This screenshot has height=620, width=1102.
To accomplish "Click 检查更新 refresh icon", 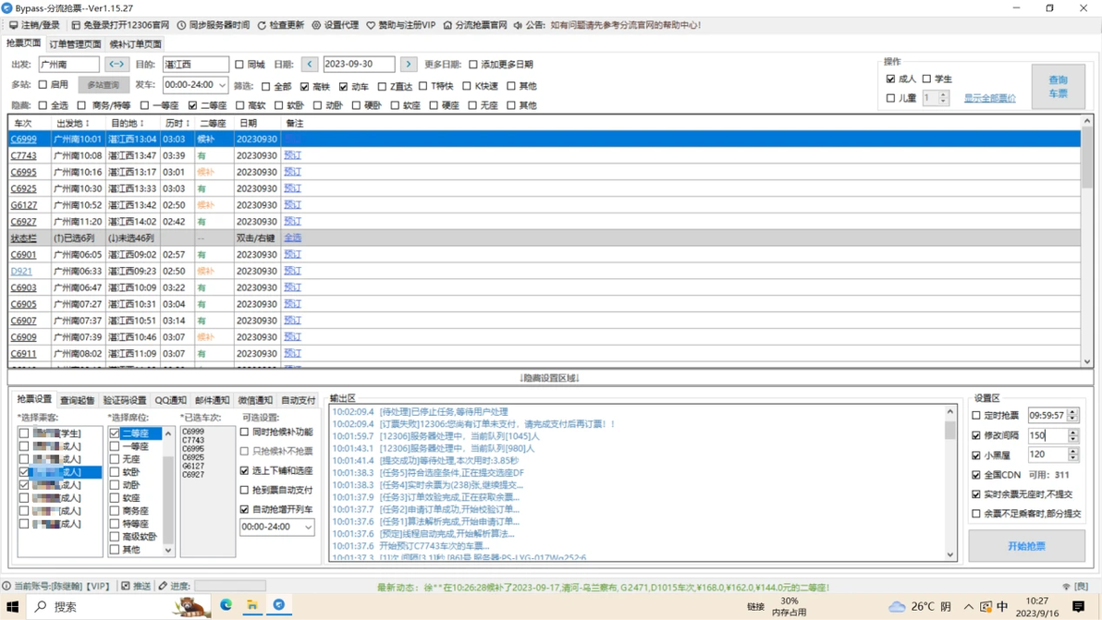I will click(x=262, y=25).
